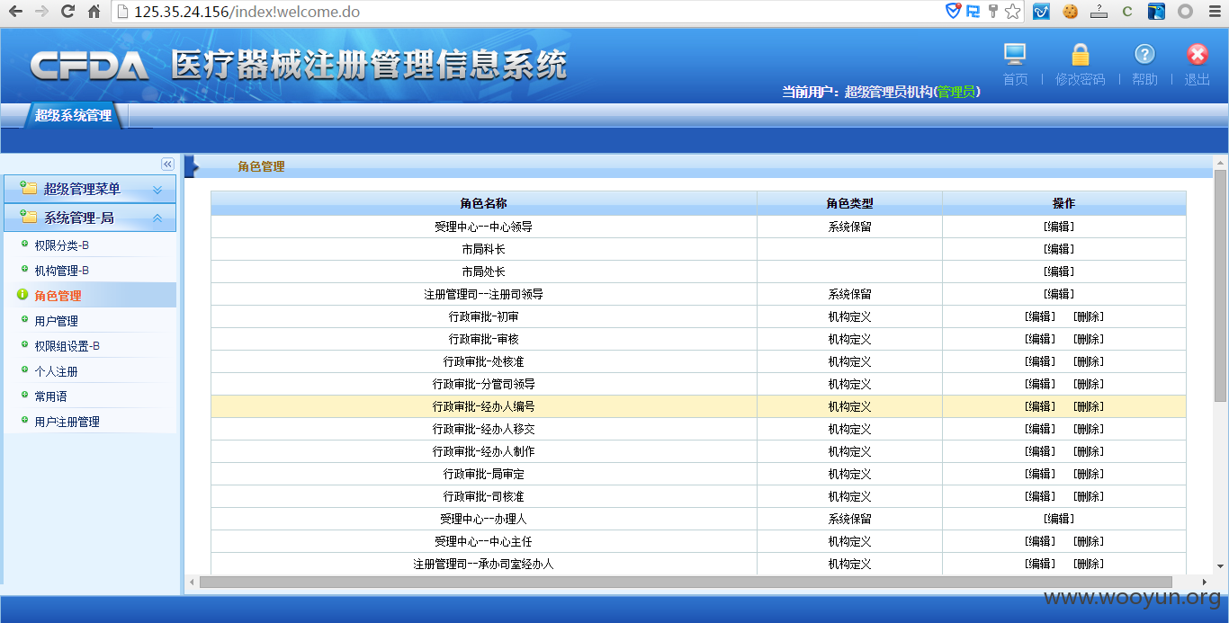This screenshot has width=1229, height=623.
Task: Click the horizontal scrollbar left arrow
Action: 192,583
